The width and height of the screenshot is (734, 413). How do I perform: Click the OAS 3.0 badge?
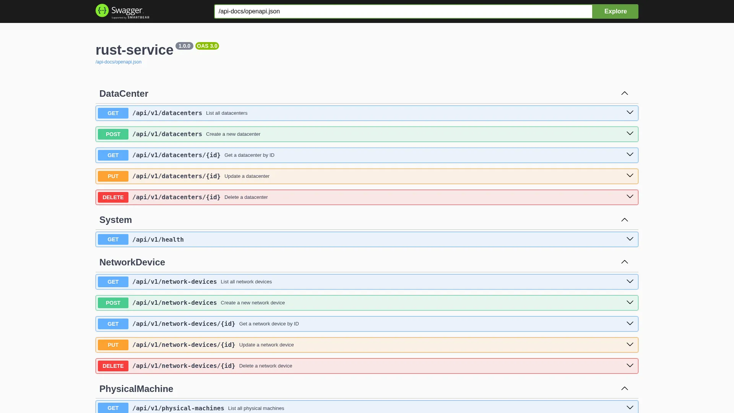pos(207,46)
